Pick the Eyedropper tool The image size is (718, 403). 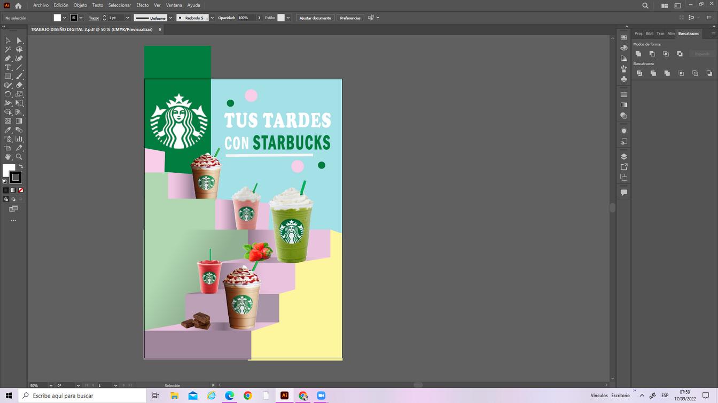pyautogui.click(x=8, y=130)
